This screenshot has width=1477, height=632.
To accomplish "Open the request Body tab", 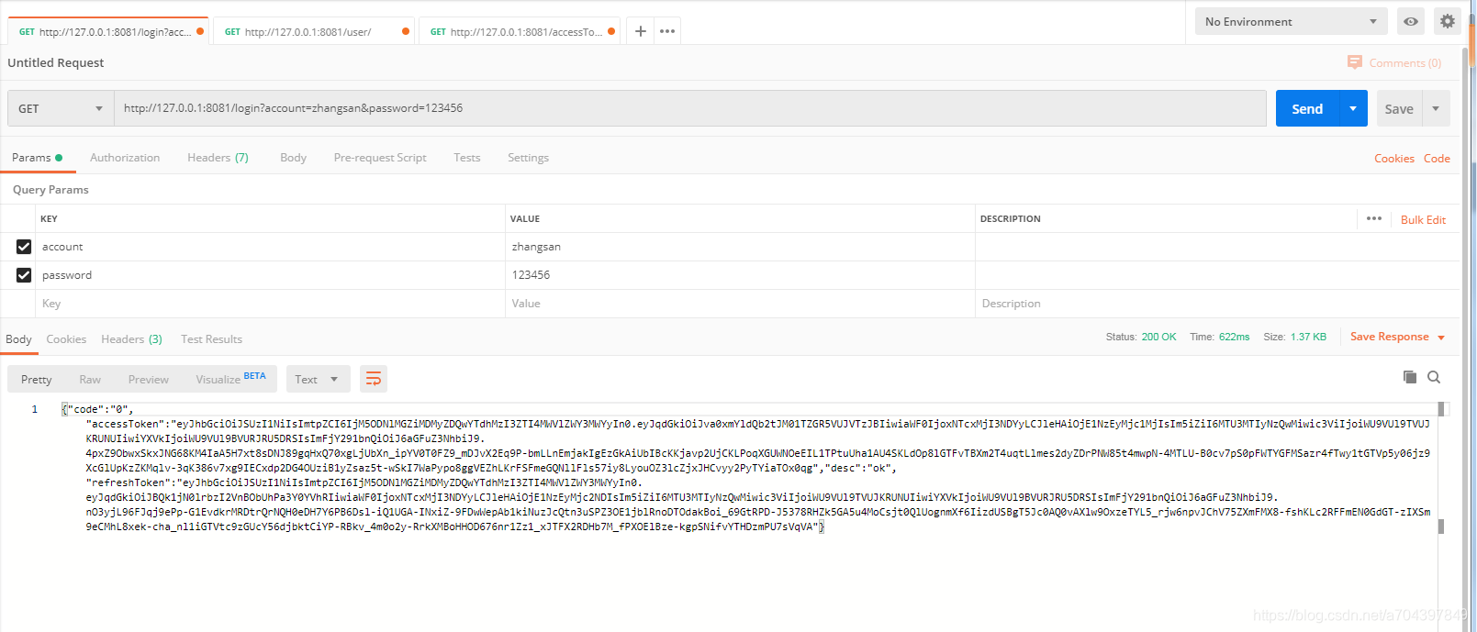I will (x=293, y=158).
